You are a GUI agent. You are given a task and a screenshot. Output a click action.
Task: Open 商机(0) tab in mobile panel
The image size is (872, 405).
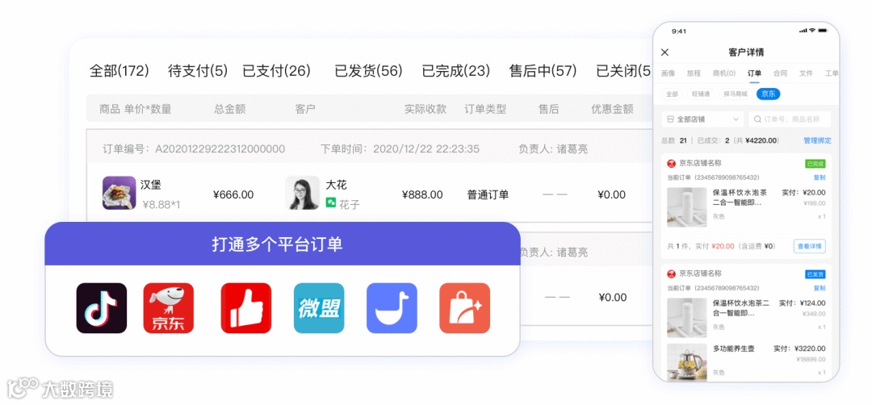(723, 73)
